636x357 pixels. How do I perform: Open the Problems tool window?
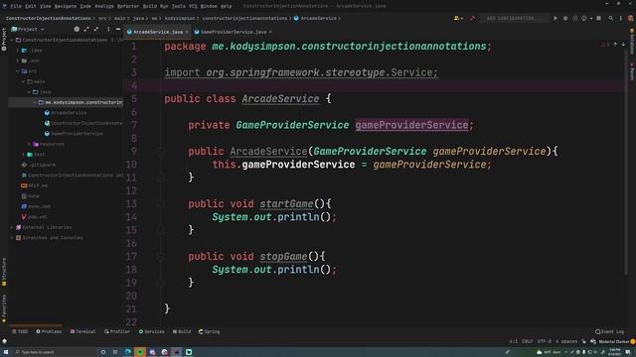(49, 331)
